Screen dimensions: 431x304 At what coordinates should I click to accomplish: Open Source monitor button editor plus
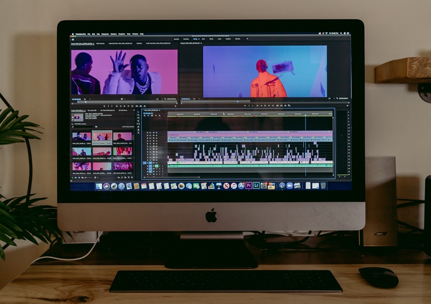[176, 106]
